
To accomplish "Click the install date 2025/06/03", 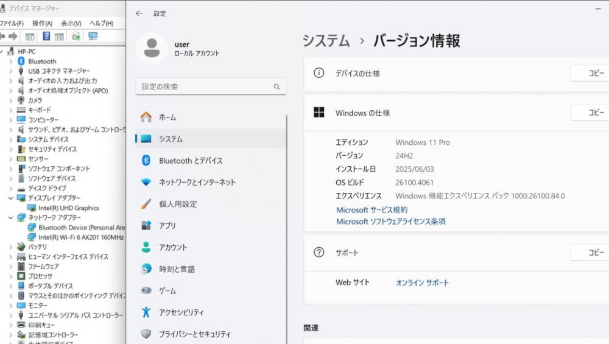I will click(x=414, y=169).
